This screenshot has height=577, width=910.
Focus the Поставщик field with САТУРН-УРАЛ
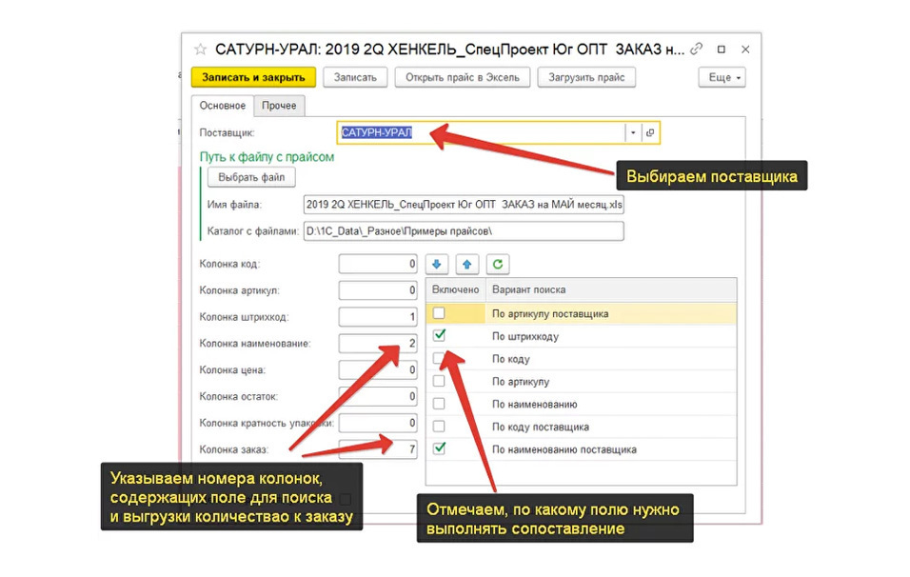pyautogui.click(x=481, y=133)
